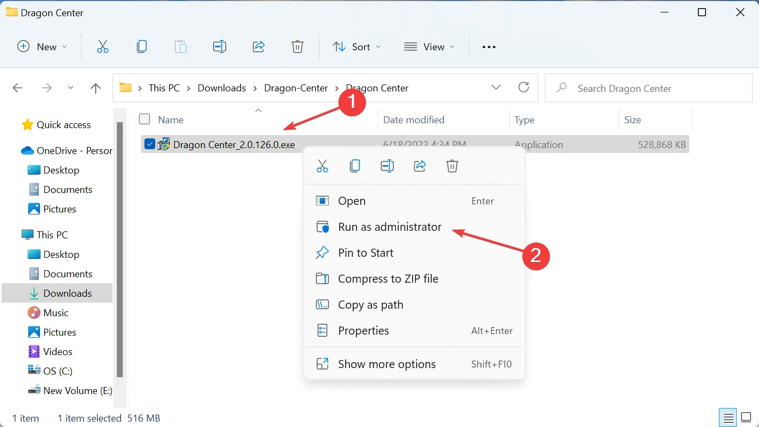Click Delete icon in the context menu
Screen dimensions: 759x427
pos(452,166)
